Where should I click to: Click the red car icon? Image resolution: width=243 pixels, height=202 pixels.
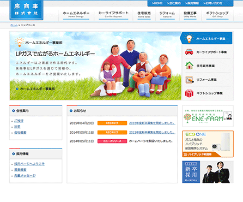coord(189,52)
